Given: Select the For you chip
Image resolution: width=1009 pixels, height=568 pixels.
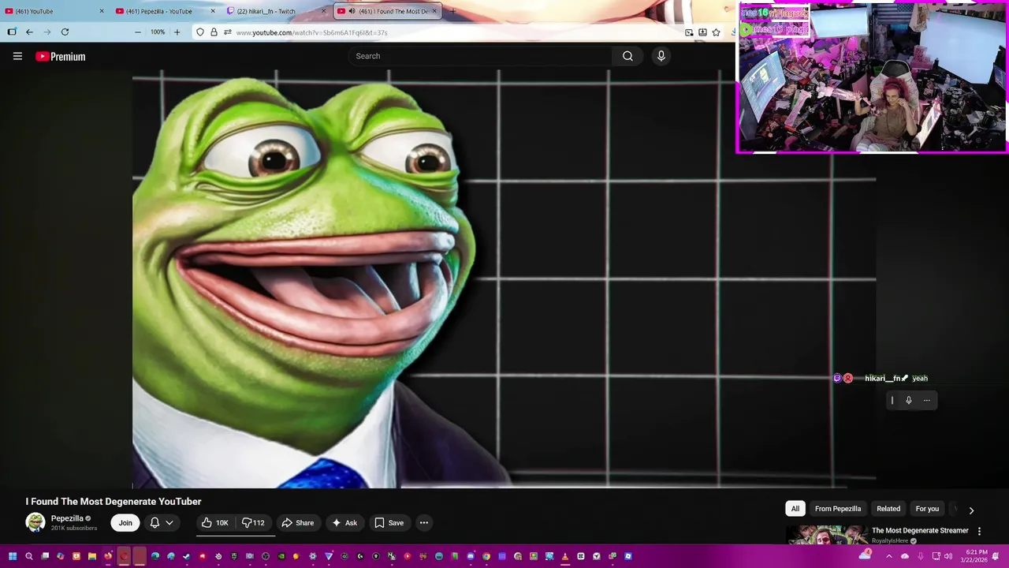Looking at the screenshot, I should [927, 509].
